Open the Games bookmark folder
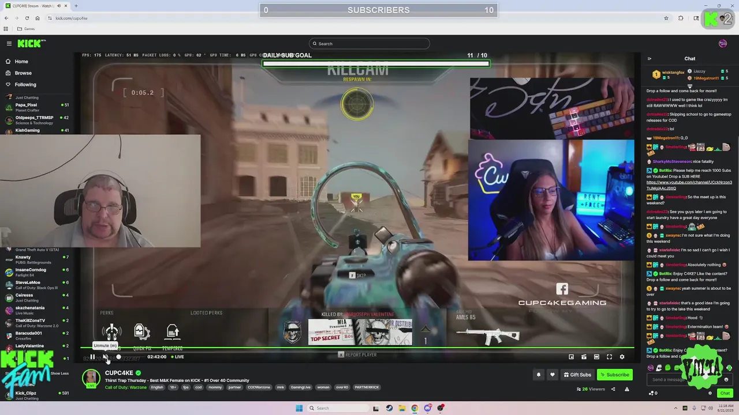This screenshot has width=739, height=415. 26,29
